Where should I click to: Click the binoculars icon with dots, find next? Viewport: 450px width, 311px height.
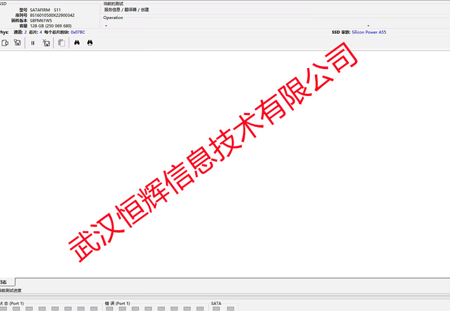(x=90, y=43)
